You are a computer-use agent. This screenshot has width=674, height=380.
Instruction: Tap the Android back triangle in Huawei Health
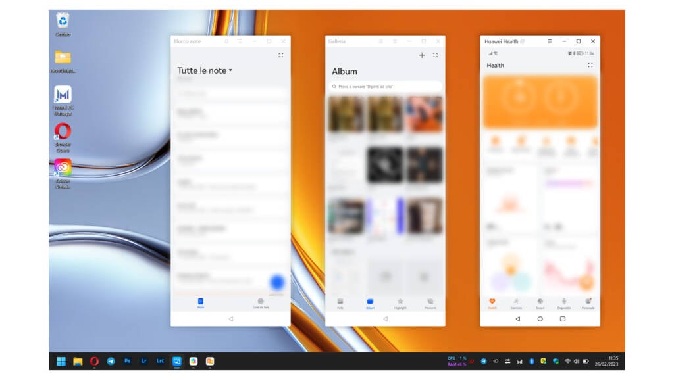tap(517, 319)
